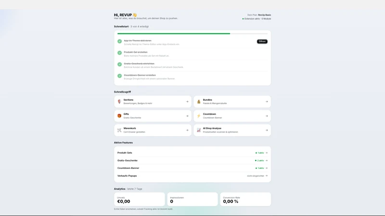
Task: Click arrow in Gratis-Geschenke row
Action: pyautogui.click(x=267, y=160)
